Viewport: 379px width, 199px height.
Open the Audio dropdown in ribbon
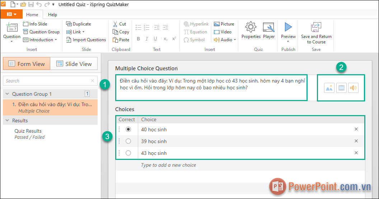(x=225, y=39)
